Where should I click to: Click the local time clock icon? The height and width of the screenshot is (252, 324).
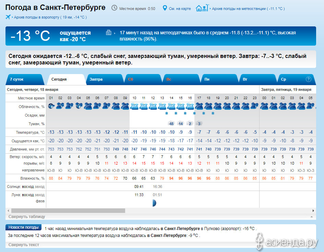tap(114, 8)
